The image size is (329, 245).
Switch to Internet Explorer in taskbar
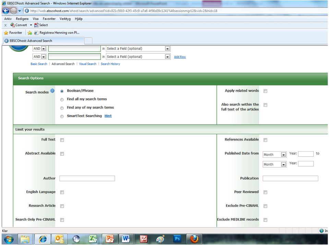42,239
